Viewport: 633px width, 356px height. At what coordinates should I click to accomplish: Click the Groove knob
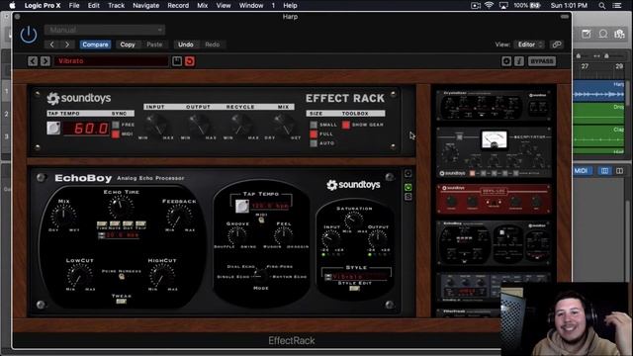click(x=237, y=235)
